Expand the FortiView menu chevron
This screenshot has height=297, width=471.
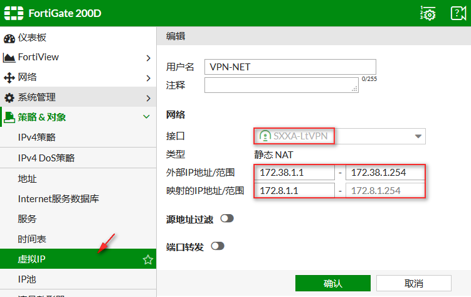[x=148, y=58]
